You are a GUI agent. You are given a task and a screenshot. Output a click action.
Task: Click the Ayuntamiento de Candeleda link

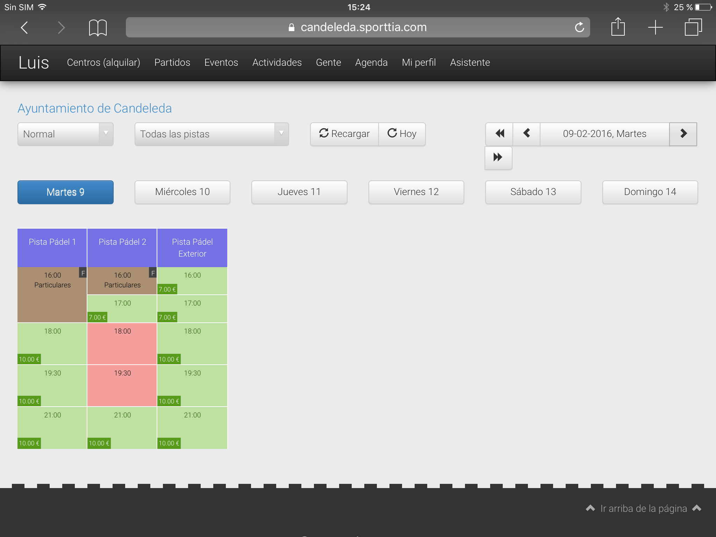coord(95,108)
